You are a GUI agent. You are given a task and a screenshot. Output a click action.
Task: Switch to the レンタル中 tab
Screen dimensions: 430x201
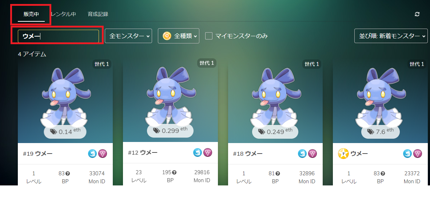tap(63, 14)
